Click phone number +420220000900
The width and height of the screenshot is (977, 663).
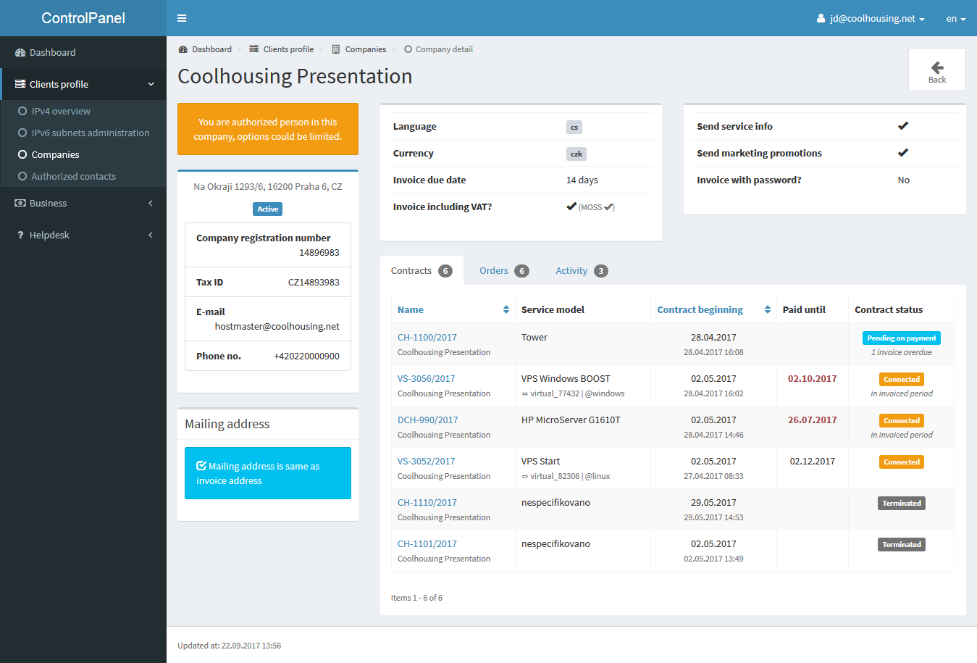point(306,356)
